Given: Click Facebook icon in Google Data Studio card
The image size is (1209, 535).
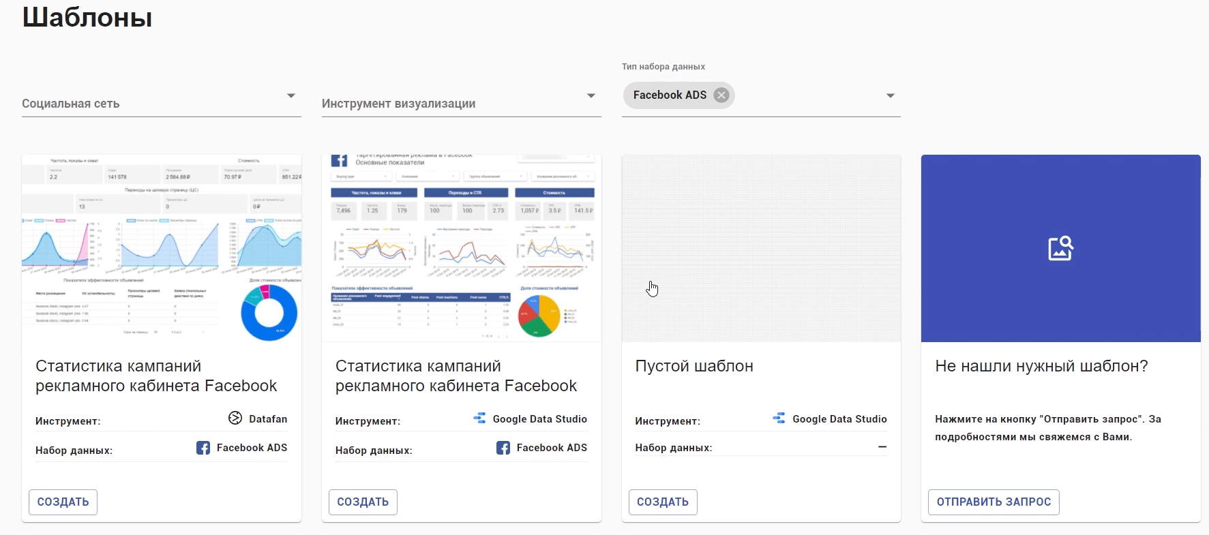Looking at the screenshot, I should click(503, 448).
